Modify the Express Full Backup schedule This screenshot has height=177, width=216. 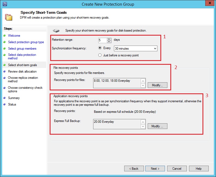[157, 126]
